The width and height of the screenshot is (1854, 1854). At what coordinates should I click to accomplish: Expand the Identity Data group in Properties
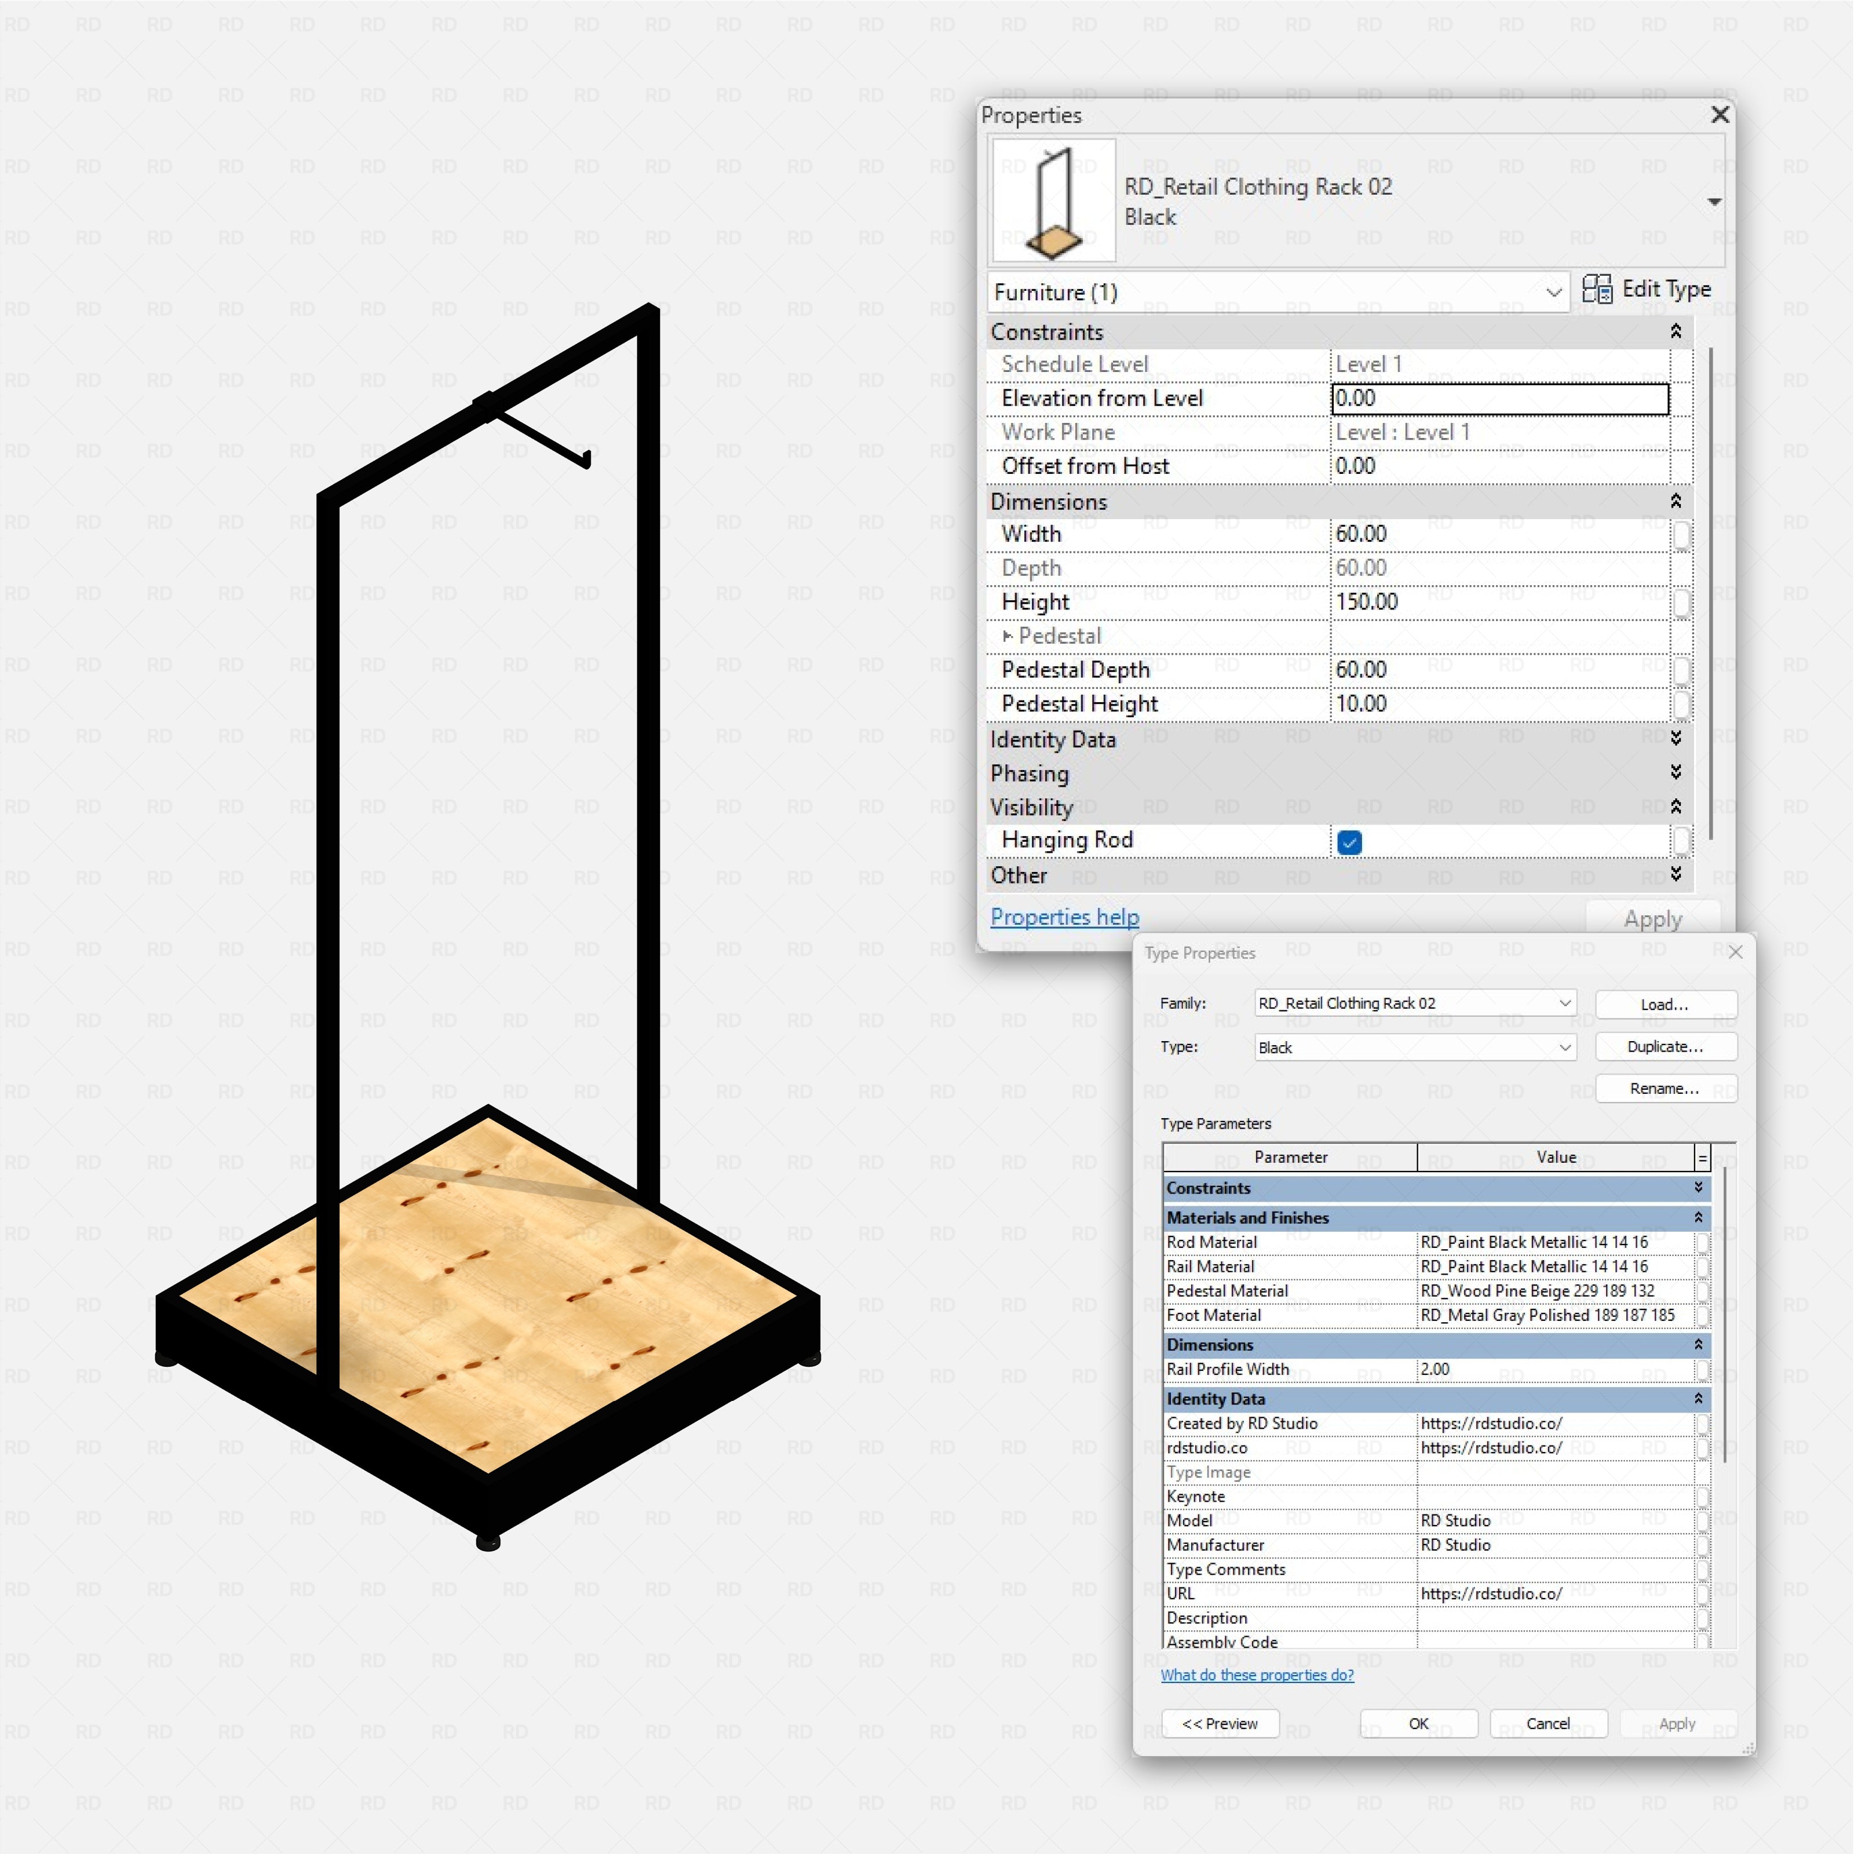[x=1676, y=738]
